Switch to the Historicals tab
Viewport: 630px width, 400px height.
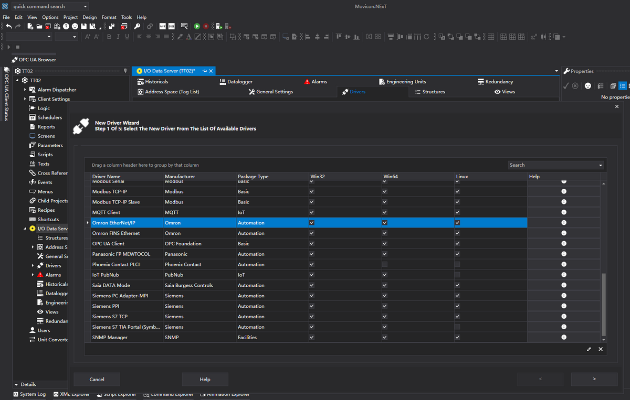(156, 82)
